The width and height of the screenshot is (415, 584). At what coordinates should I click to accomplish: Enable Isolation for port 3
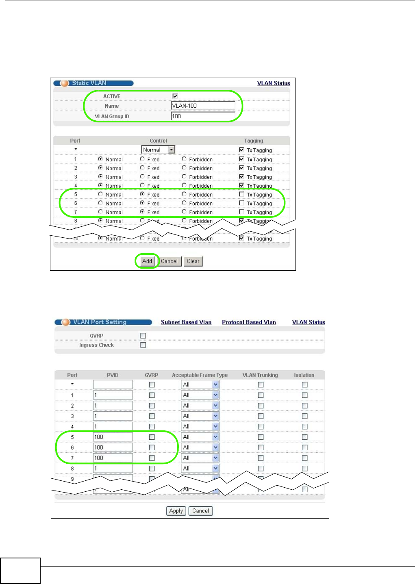tap(304, 416)
